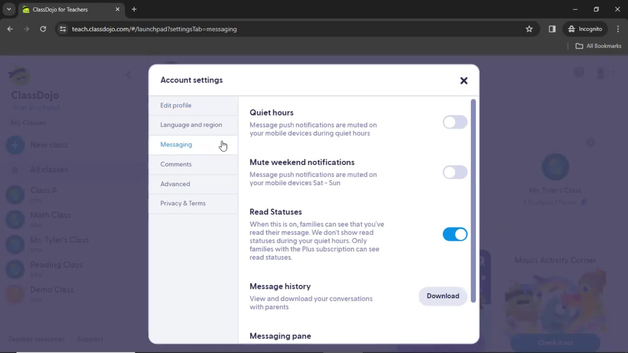Screen dimensions: 628x353
Task: Close the Account settings dialog
Action: (x=464, y=81)
